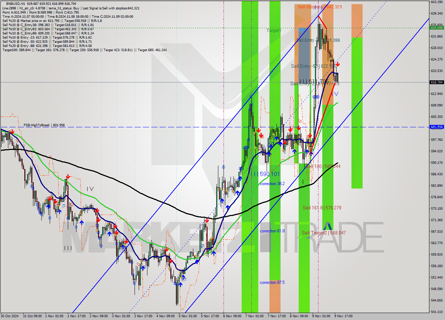445x320 pixels.
Task: Click the green 634.599 price tag
Action: pyautogui.click(x=437, y=27)
